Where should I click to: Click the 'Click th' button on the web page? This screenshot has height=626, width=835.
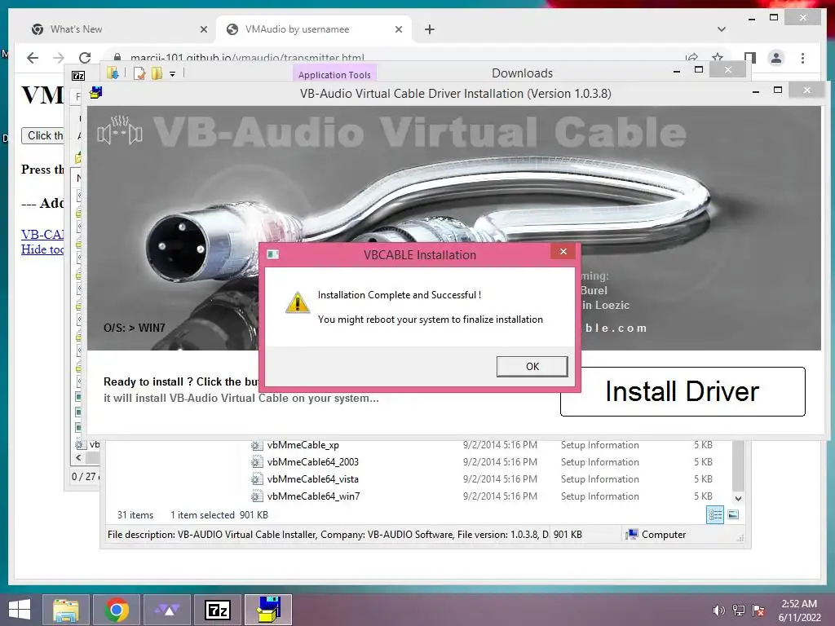pyautogui.click(x=42, y=136)
